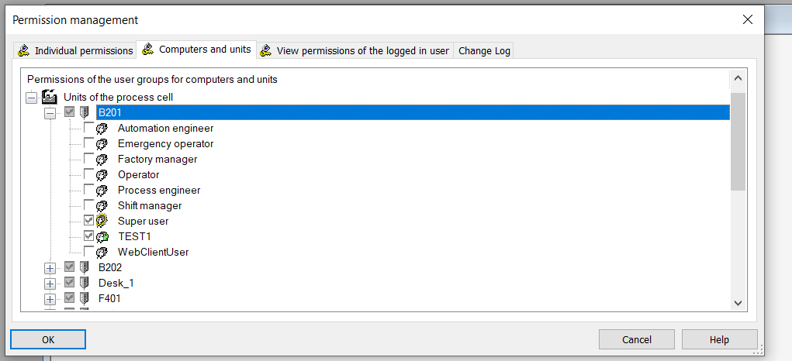This screenshot has height=361, width=792.
Task: Click the vertical scrollbar down arrow
Action: [x=738, y=303]
